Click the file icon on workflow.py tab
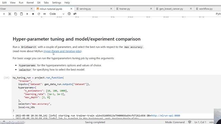The height and width of the screenshot is (124, 221). click(x=197, y=9)
